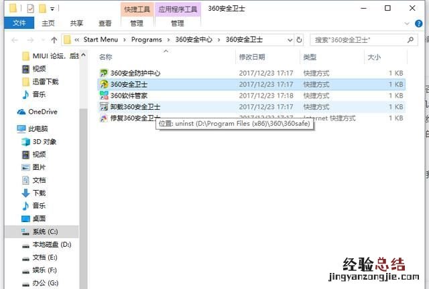Click 360安全中心 in the address breadcrumb
Viewport: 429px width, 289px height.
click(x=193, y=39)
